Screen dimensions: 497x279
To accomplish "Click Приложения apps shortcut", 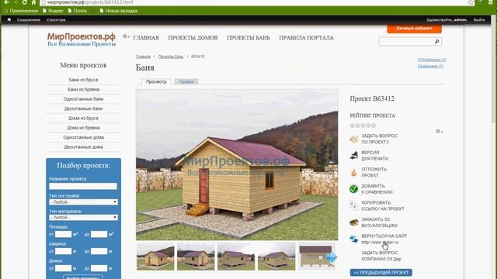I will click(21, 10).
